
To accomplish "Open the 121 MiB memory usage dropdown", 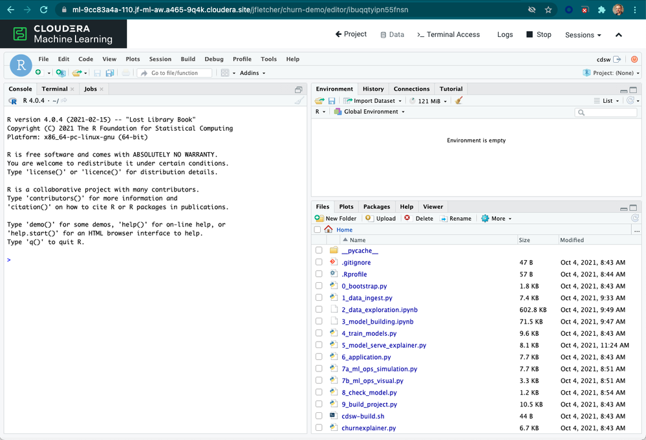I will click(428, 101).
